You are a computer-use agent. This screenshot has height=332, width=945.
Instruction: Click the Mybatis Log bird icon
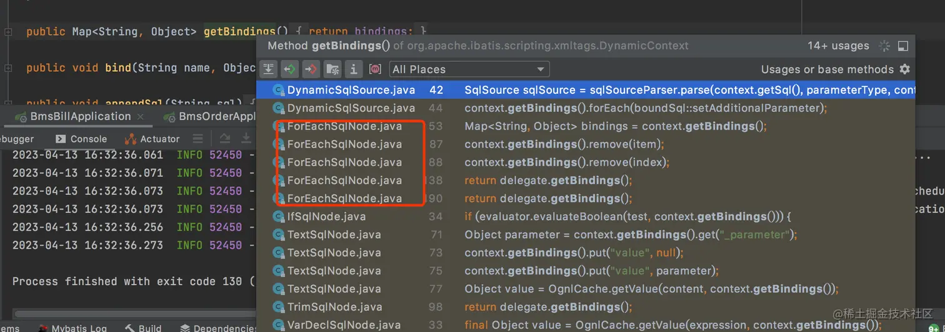pos(44,328)
